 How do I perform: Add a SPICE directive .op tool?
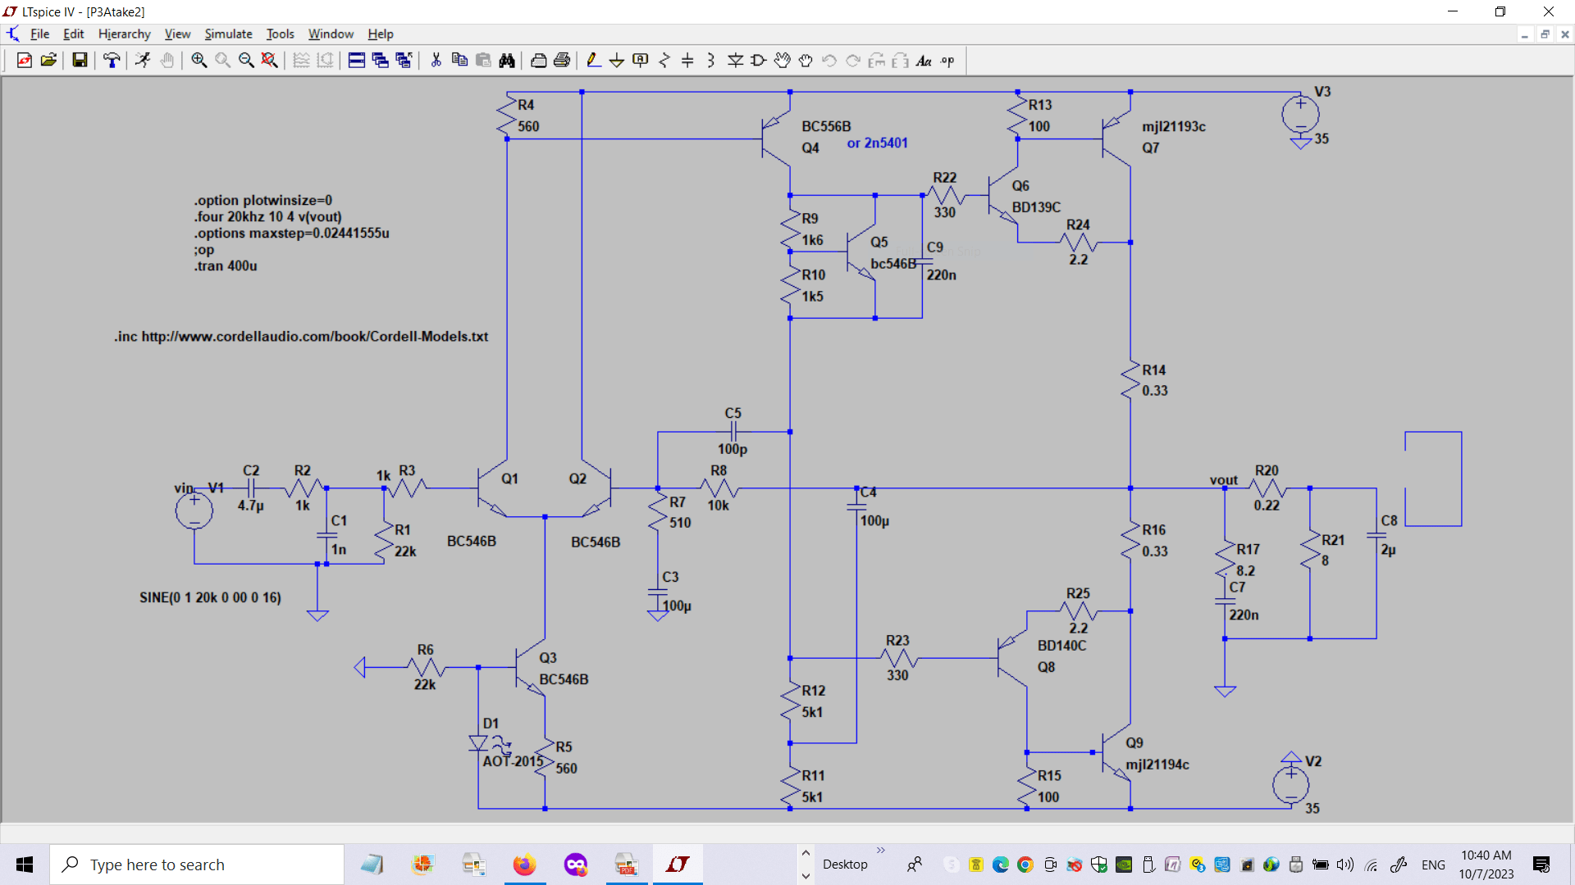947,61
